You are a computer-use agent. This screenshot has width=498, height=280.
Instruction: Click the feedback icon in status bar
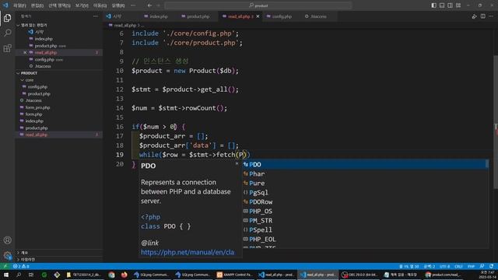point(482,266)
